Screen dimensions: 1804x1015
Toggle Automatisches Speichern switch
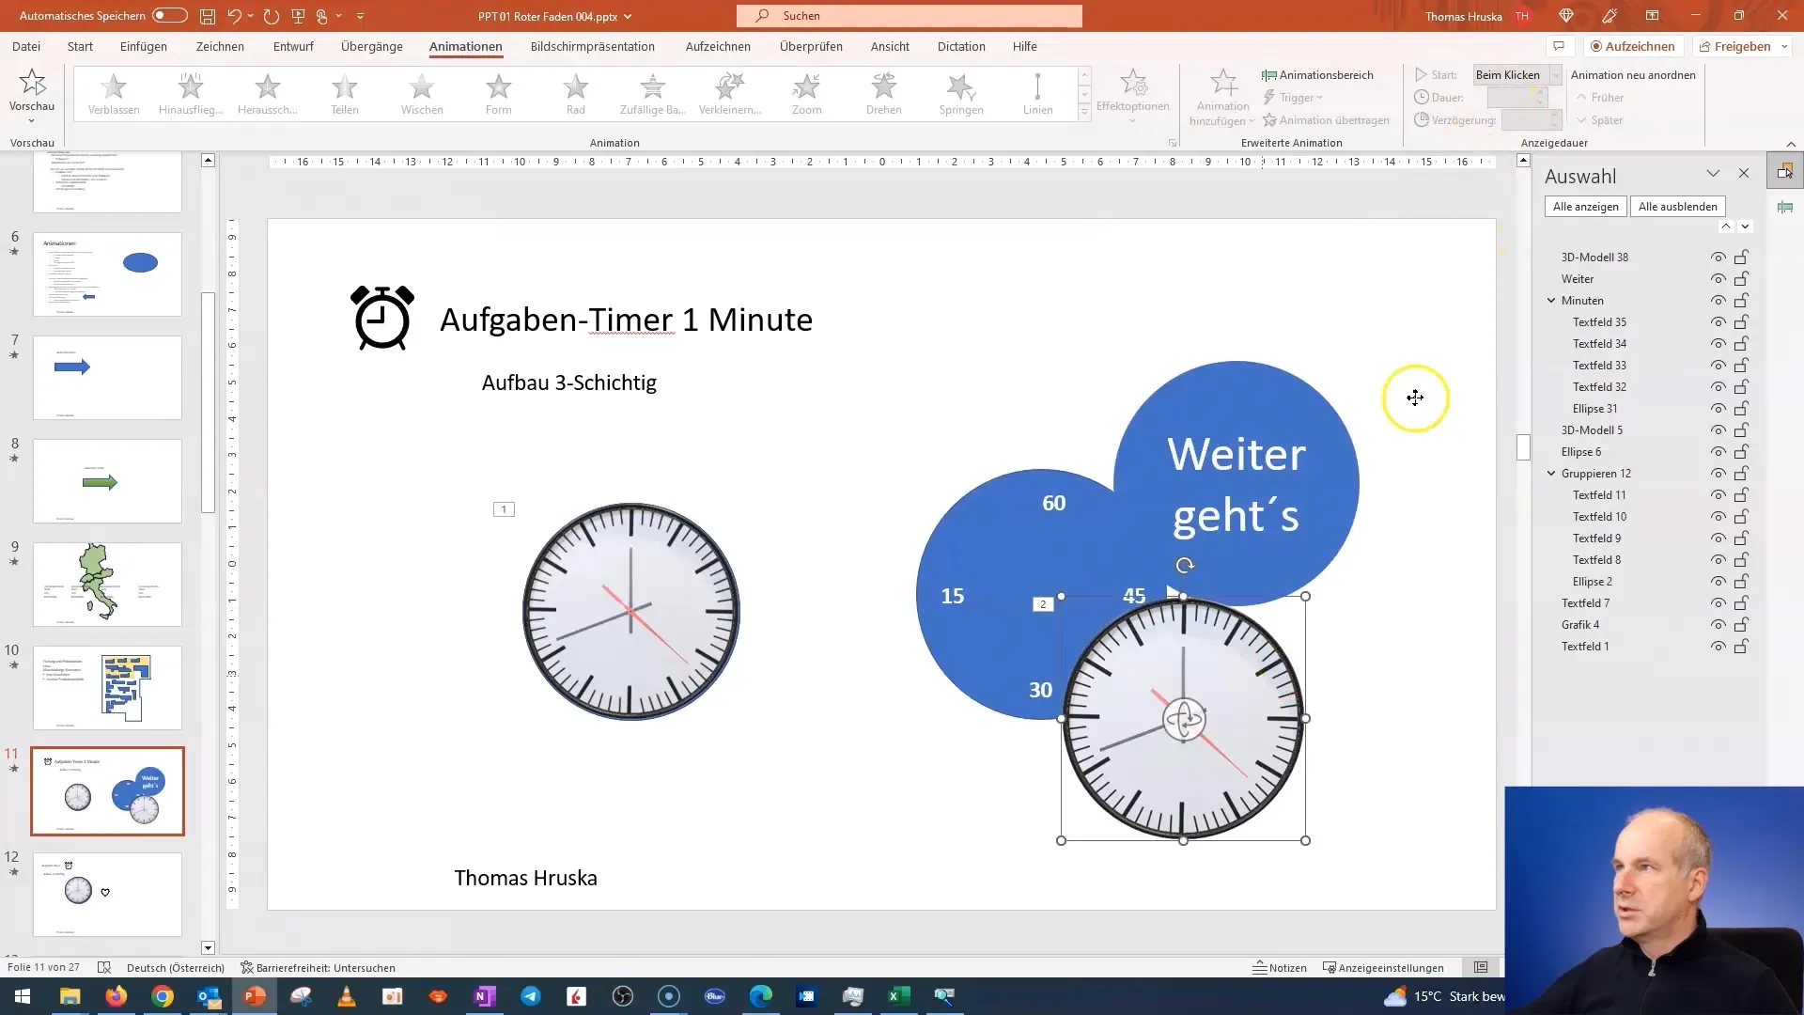170,16
